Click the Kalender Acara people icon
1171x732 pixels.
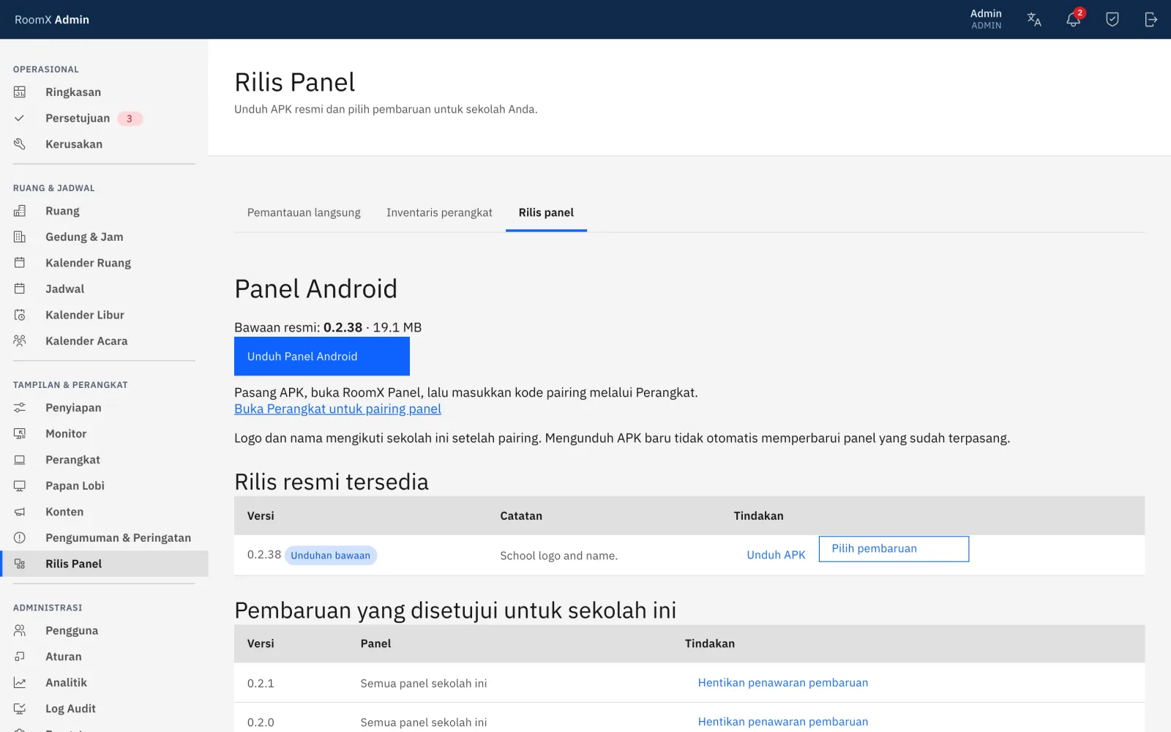20,341
